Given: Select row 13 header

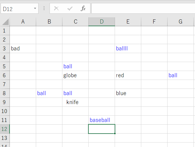Looking at the screenshot, I should pyautogui.click(x=5, y=138).
